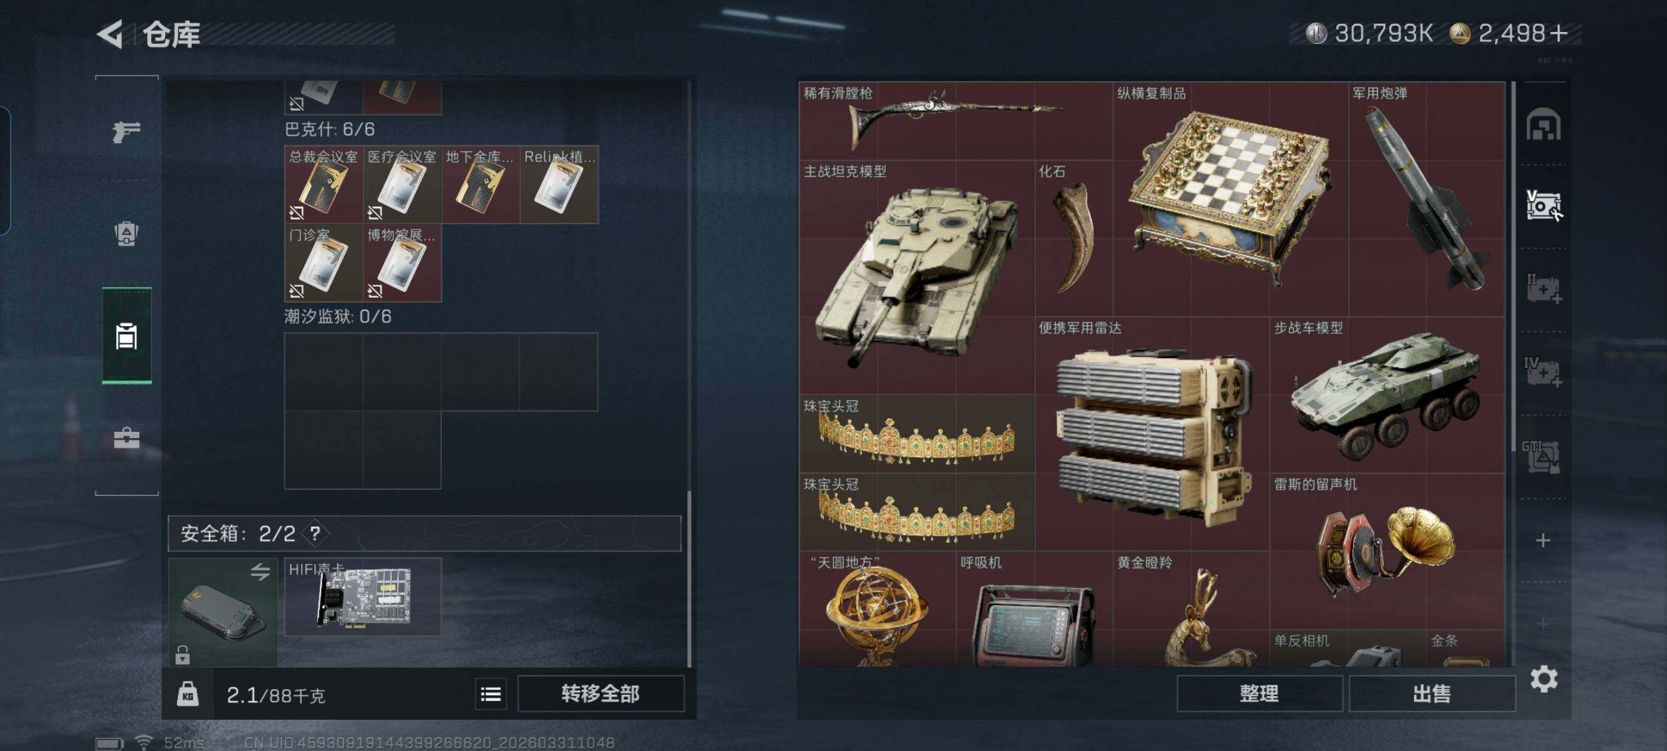The width and height of the screenshot is (1667, 751).
Task: Open the settings gear at bottom right
Action: pos(1543,678)
